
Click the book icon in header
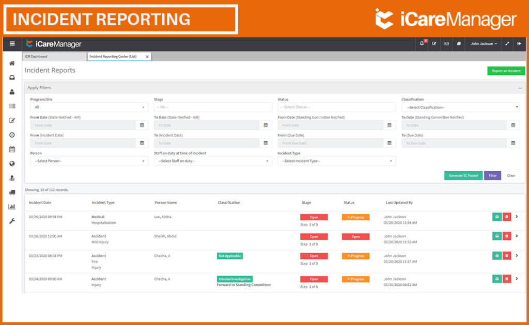pos(459,43)
